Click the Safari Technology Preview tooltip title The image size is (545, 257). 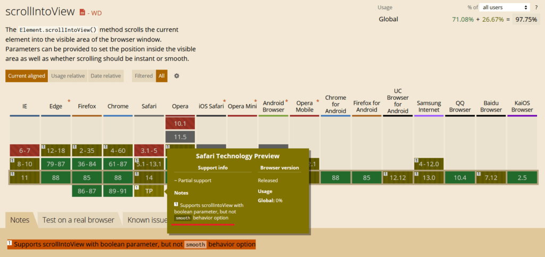[238, 157]
